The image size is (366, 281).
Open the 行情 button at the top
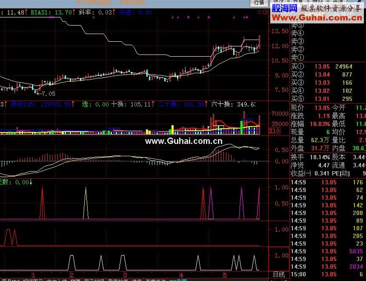click(259, 3)
